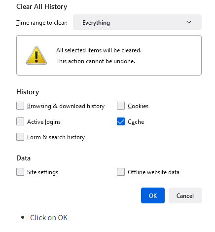Tick the Offline website data checkbox
Screen dimensions: 215x232
pos(121,172)
